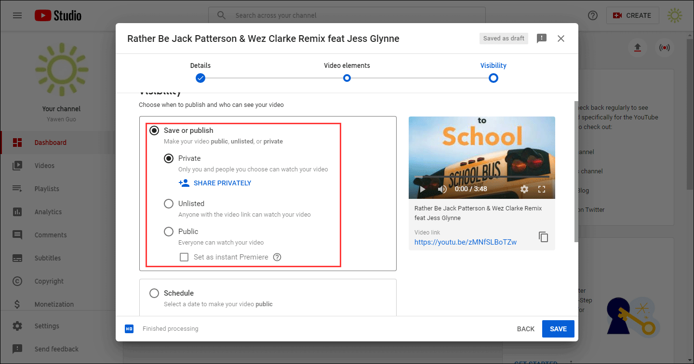This screenshot has height=364, width=694.
Task: Switch to the Video elements step
Action: (x=347, y=78)
